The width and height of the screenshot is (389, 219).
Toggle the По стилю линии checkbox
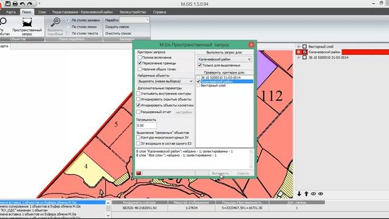point(67,27)
